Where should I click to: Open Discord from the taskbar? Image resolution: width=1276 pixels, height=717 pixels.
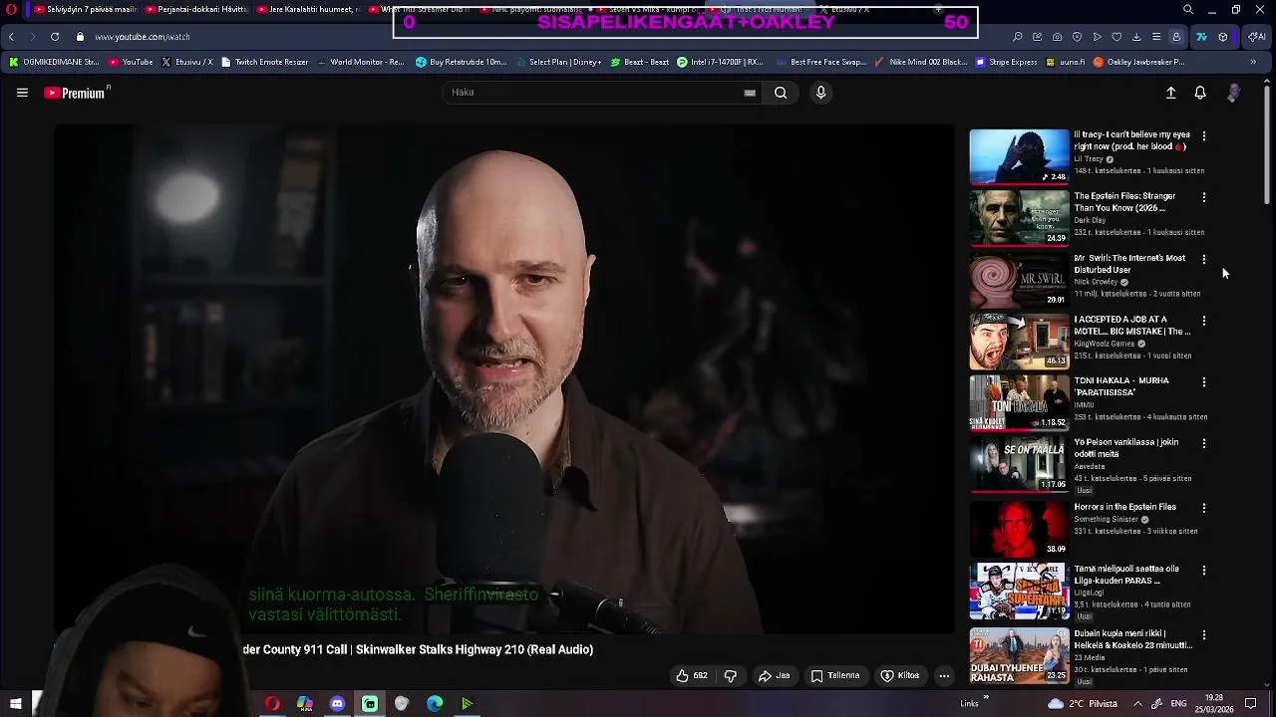(x=337, y=704)
